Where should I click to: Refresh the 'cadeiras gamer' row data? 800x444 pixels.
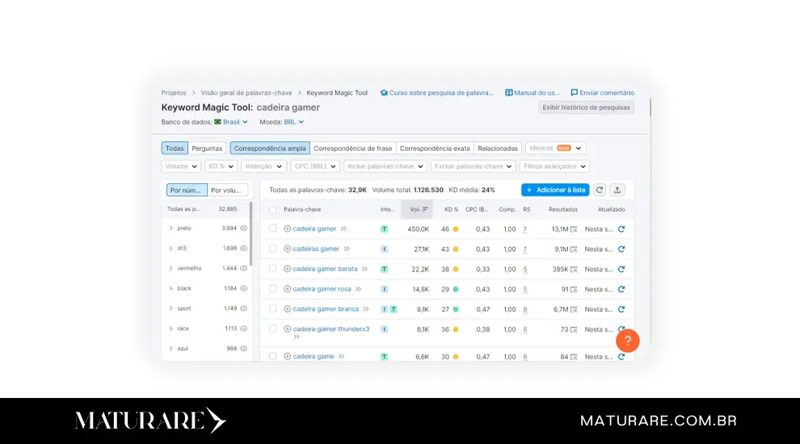point(621,249)
